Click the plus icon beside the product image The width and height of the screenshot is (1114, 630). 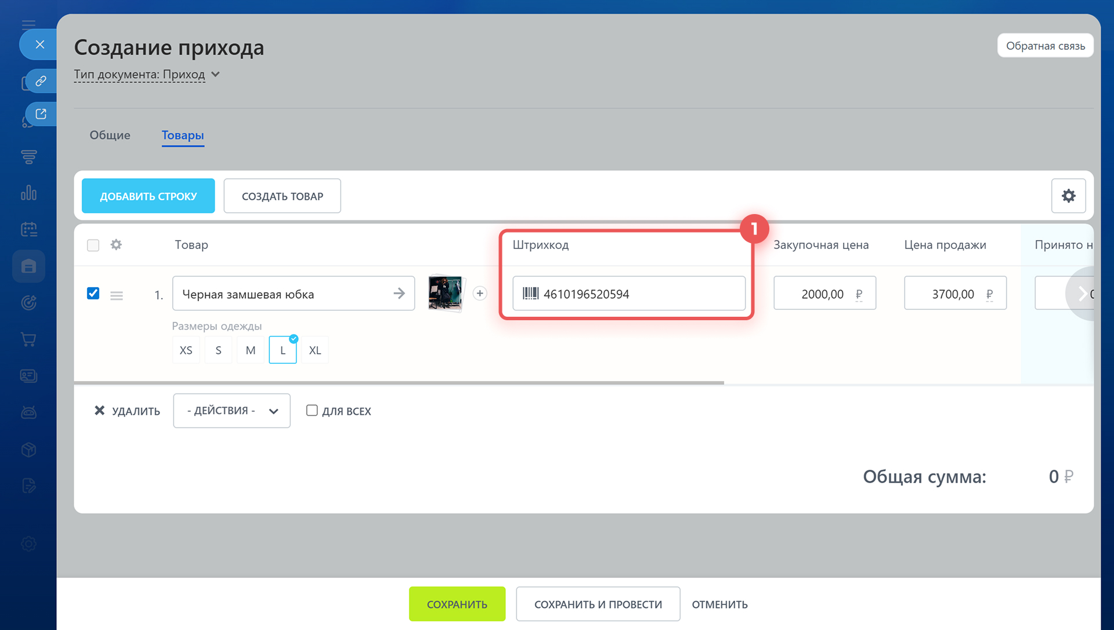pos(480,294)
